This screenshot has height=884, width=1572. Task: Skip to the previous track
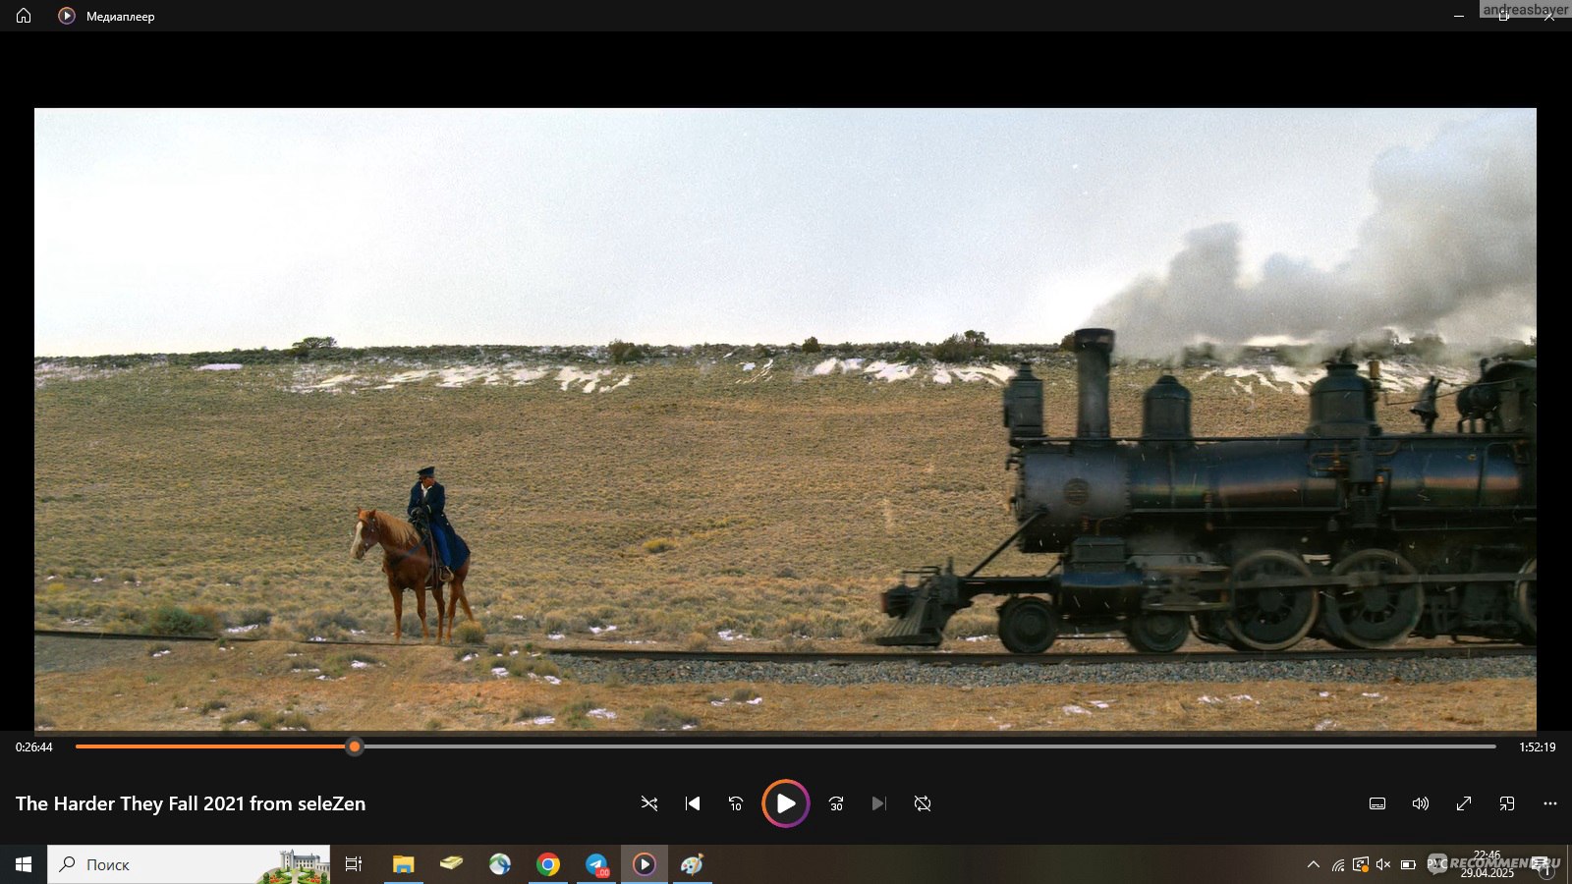pyautogui.click(x=693, y=803)
